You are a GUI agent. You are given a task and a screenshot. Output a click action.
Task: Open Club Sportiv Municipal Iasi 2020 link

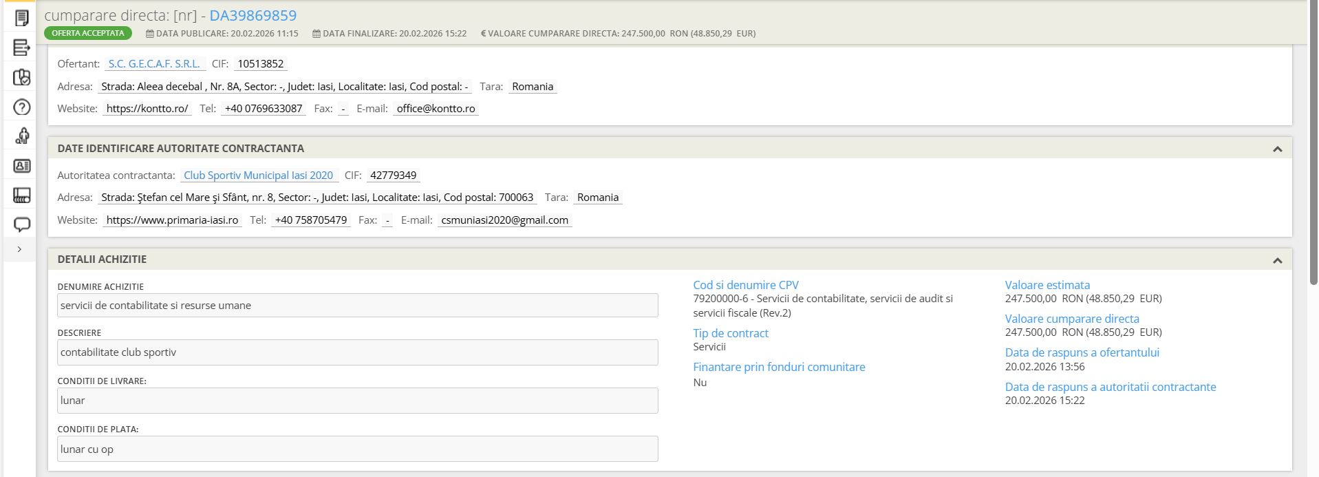click(258, 176)
